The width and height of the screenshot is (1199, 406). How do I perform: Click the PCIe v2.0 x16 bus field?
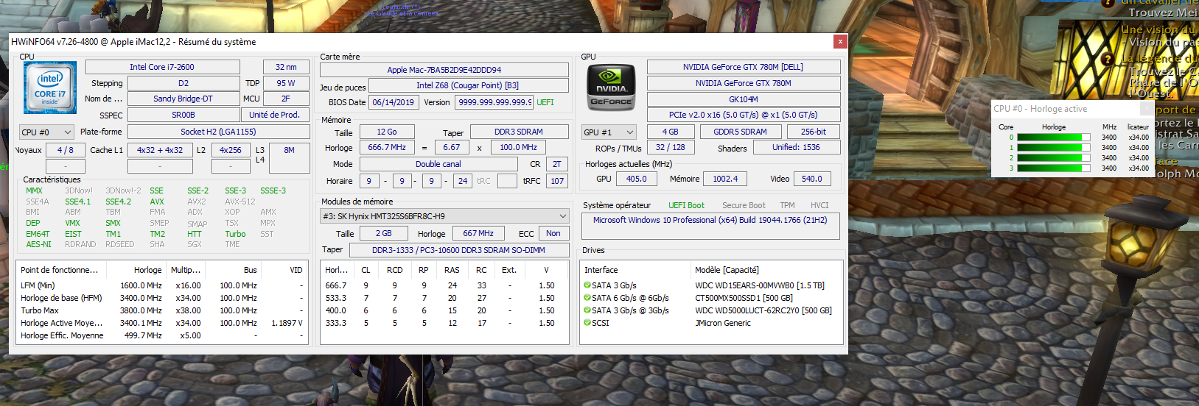pos(744,115)
